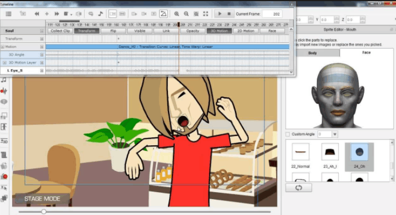Image resolution: width=396 pixels, height=215 pixels.
Task: Expand the Motion track
Action: point(2,47)
